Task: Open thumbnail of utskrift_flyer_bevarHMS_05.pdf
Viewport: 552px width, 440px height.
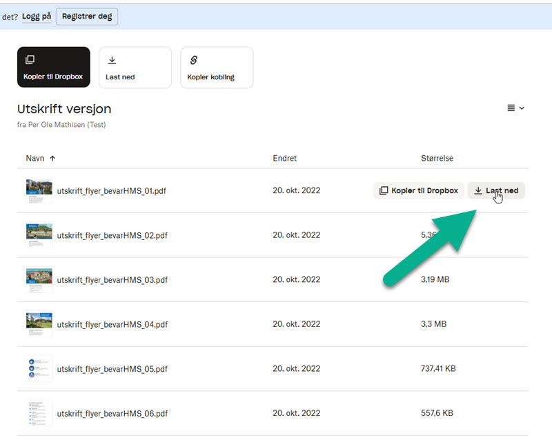Action: click(x=39, y=369)
